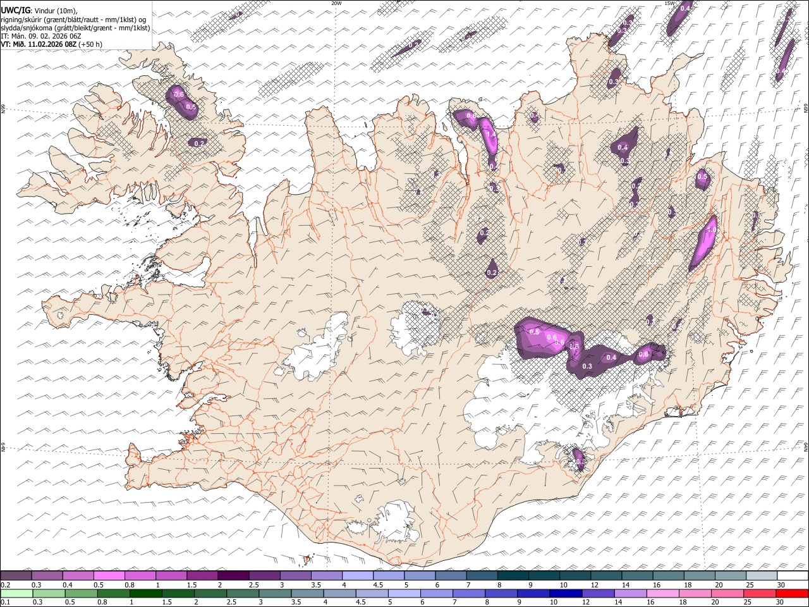Pick the darkest purple 2 snow legend swatch
The image size is (809, 607).
coord(233,576)
